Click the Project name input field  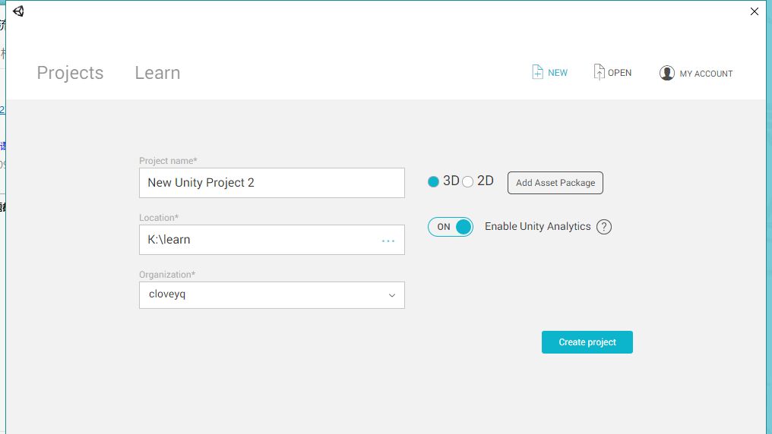click(x=272, y=183)
